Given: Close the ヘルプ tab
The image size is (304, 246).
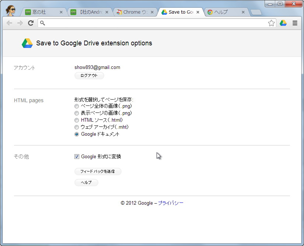Looking at the screenshot, I should [x=243, y=12].
